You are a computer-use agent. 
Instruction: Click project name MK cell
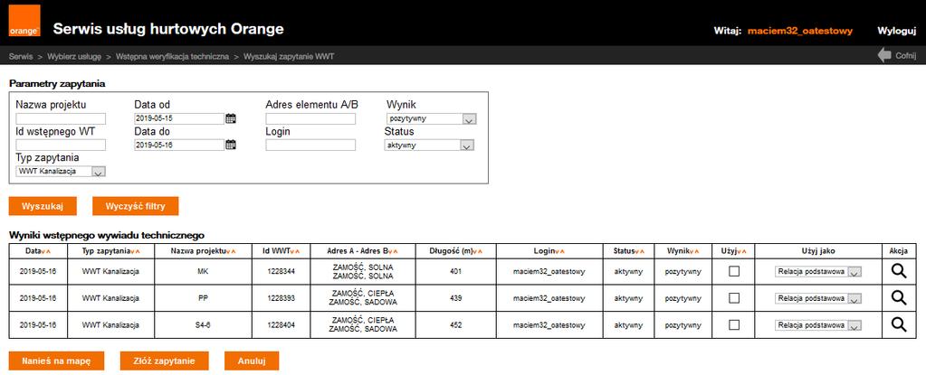point(203,272)
